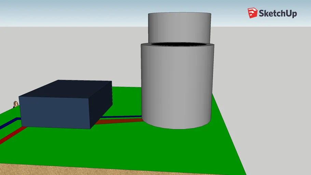Select the green ground plane in front of the box

[103, 147]
